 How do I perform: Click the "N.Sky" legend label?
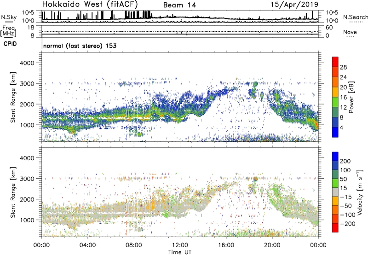[x=9, y=17]
